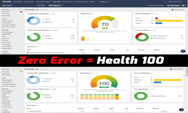Open Social tags report in upper sidebar
Screen dimensions: 188x113
click(x=6, y=42)
